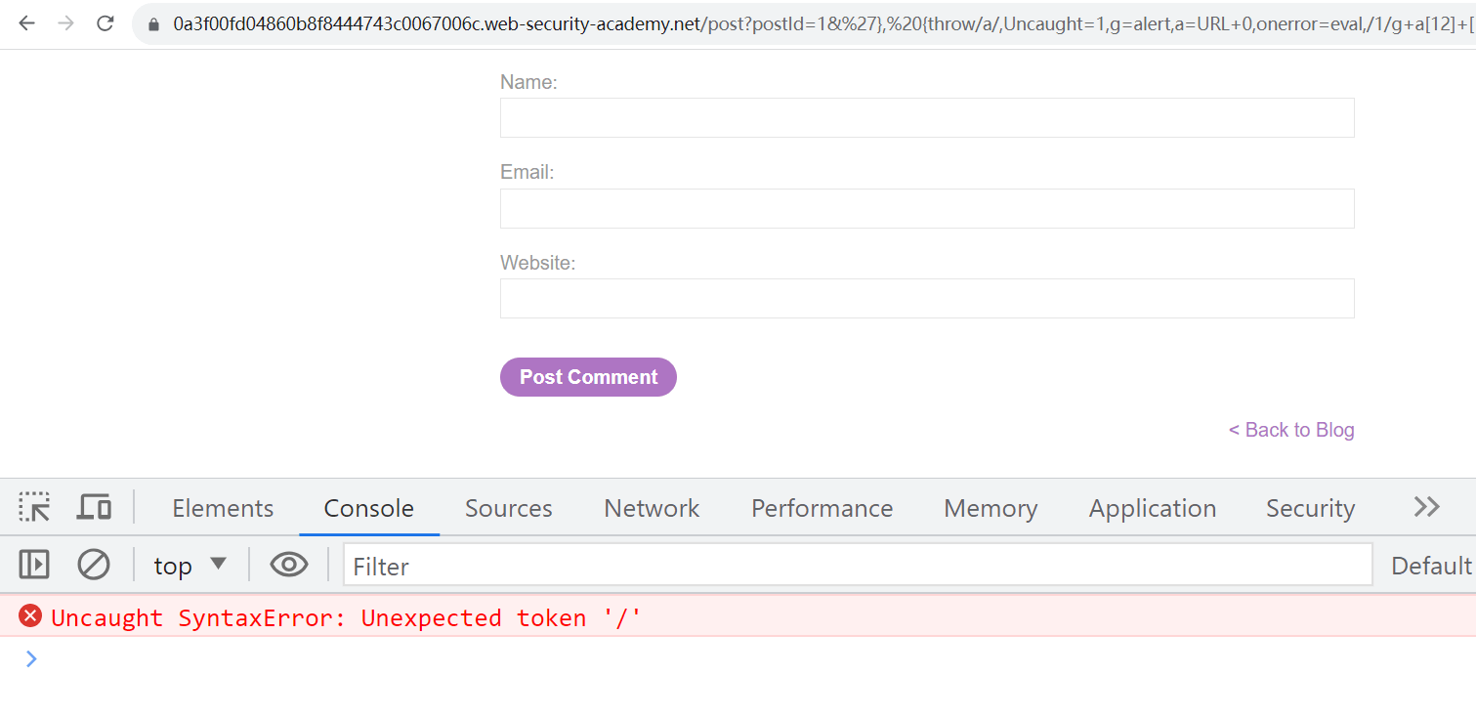The width and height of the screenshot is (1476, 718).
Task: Click the Name input field
Action: [926, 117]
